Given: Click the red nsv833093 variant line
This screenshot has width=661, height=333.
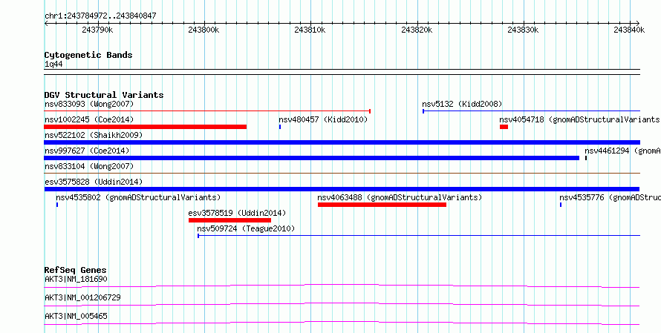Looking at the screenshot, I should (207, 111).
